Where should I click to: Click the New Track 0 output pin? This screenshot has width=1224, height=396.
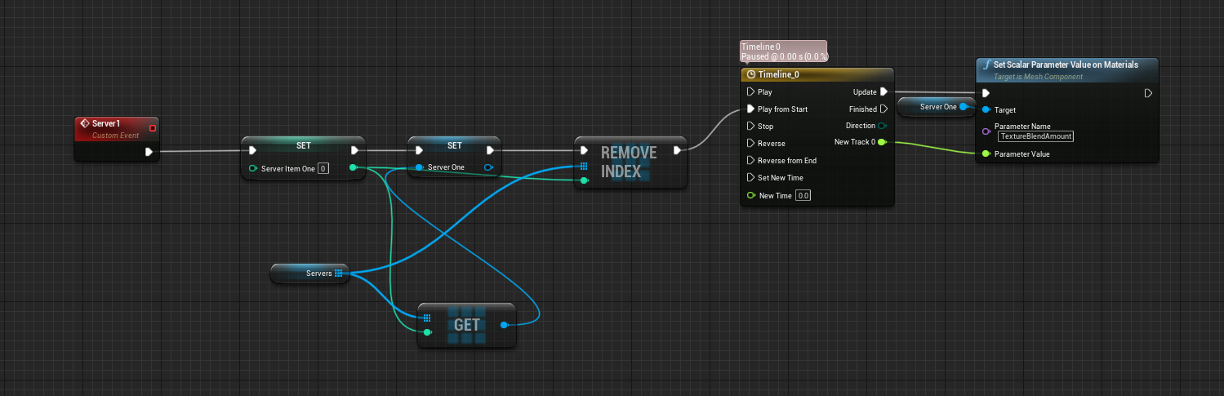(882, 143)
